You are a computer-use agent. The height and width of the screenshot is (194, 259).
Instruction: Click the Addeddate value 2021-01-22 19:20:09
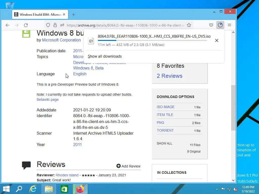(x=92, y=110)
